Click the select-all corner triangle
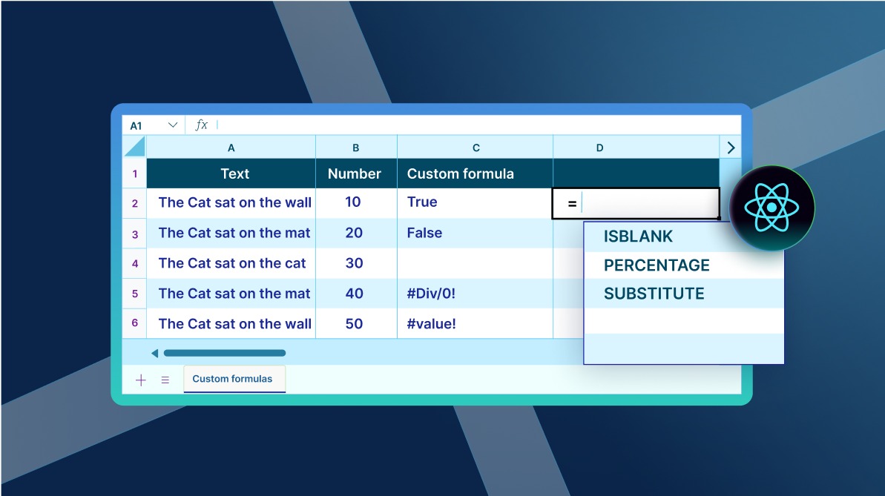This screenshot has height=496, width=885. click(x=135, y=147)
